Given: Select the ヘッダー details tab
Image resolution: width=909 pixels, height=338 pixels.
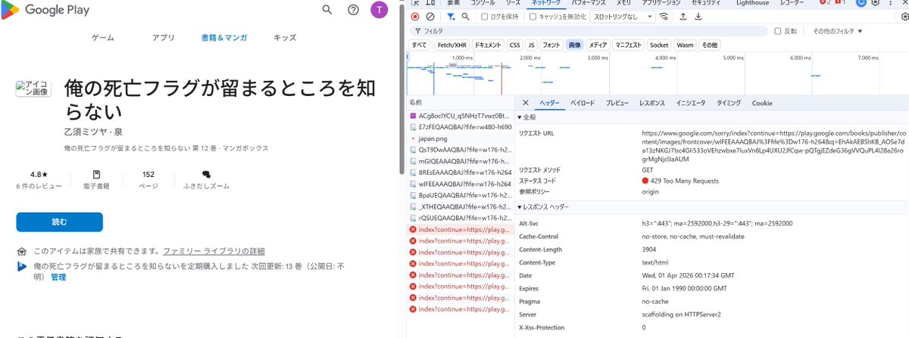Looking at the screenshot, I should click(x=551, y=103).
